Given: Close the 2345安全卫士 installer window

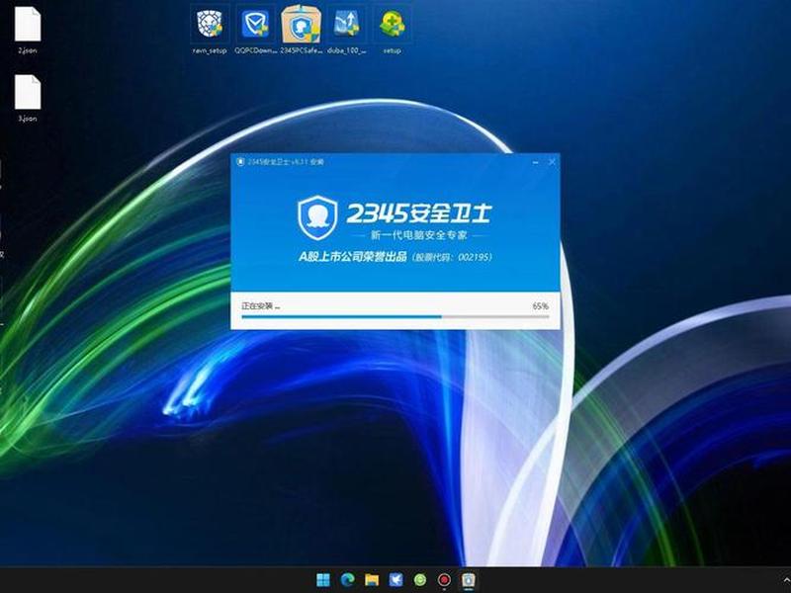Looking at the screenshot, I should [x=552, y=162].
